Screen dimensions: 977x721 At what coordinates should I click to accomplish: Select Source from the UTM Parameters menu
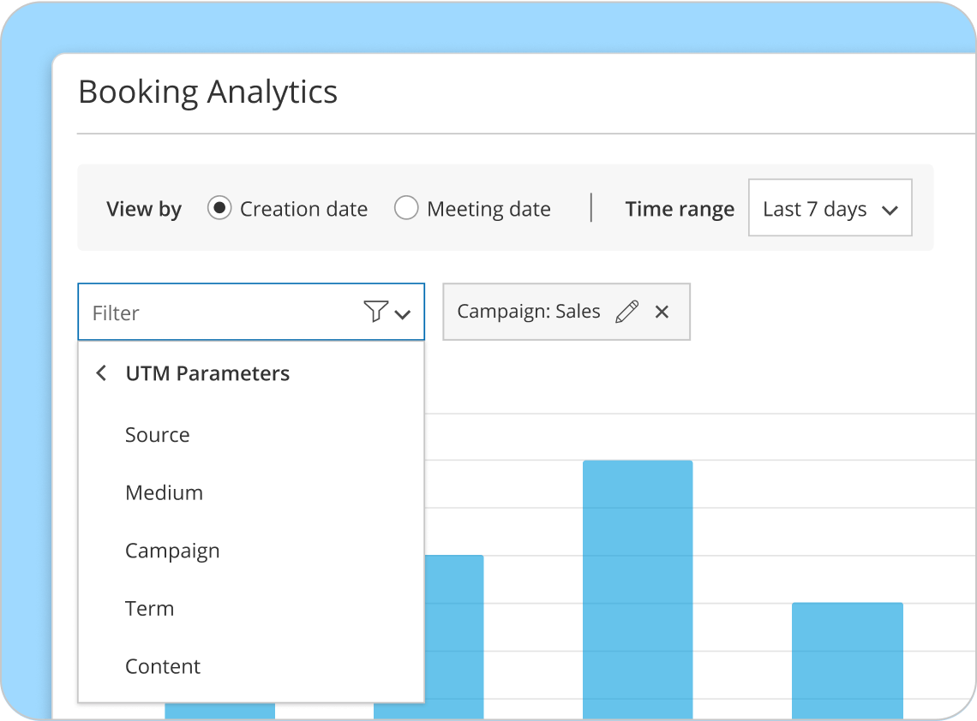[x=158, y=435]
